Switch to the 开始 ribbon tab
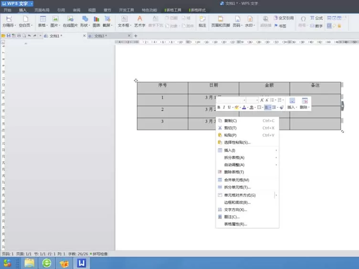Screen dimensions: 359x269 (7, 10)
